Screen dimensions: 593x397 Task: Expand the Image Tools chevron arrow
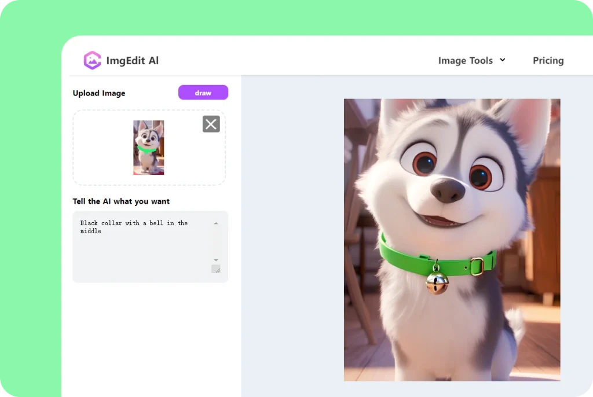click(503, 60)
